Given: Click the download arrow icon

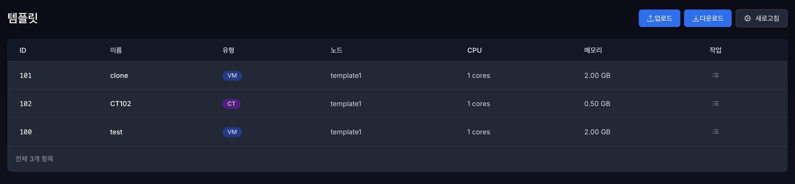Looking at the screenshot, I should tap(696, 18).
